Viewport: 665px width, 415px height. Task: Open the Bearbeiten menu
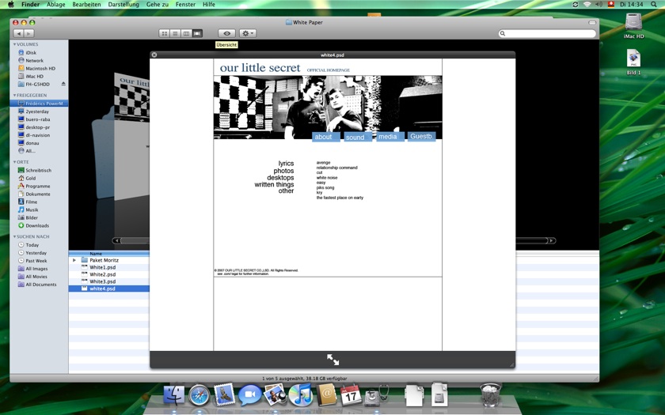[x=86, y=4]
